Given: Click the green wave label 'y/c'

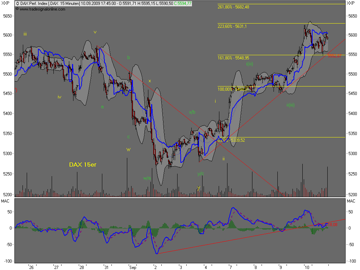Looking at the screenshot, I should coord(201,174).
